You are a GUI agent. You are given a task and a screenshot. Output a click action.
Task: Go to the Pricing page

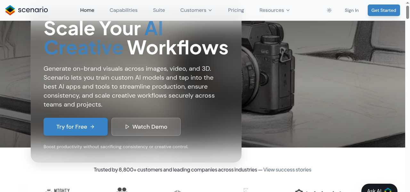pos(236,10)
